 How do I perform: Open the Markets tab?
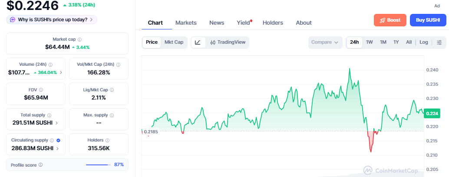(x=186, y=23)
